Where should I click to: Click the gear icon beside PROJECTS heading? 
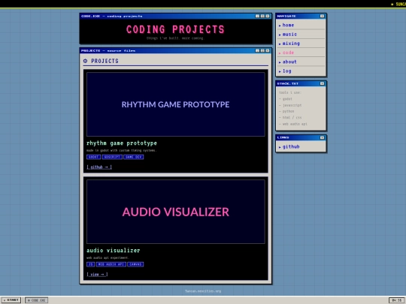[x=85, y=61]
